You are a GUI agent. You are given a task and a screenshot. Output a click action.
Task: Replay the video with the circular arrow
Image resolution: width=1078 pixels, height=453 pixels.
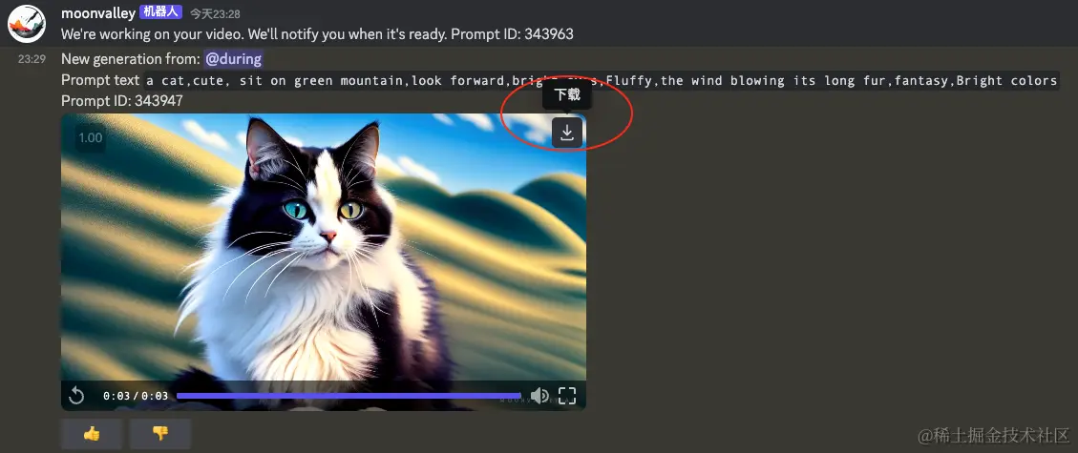coord(76,396)
